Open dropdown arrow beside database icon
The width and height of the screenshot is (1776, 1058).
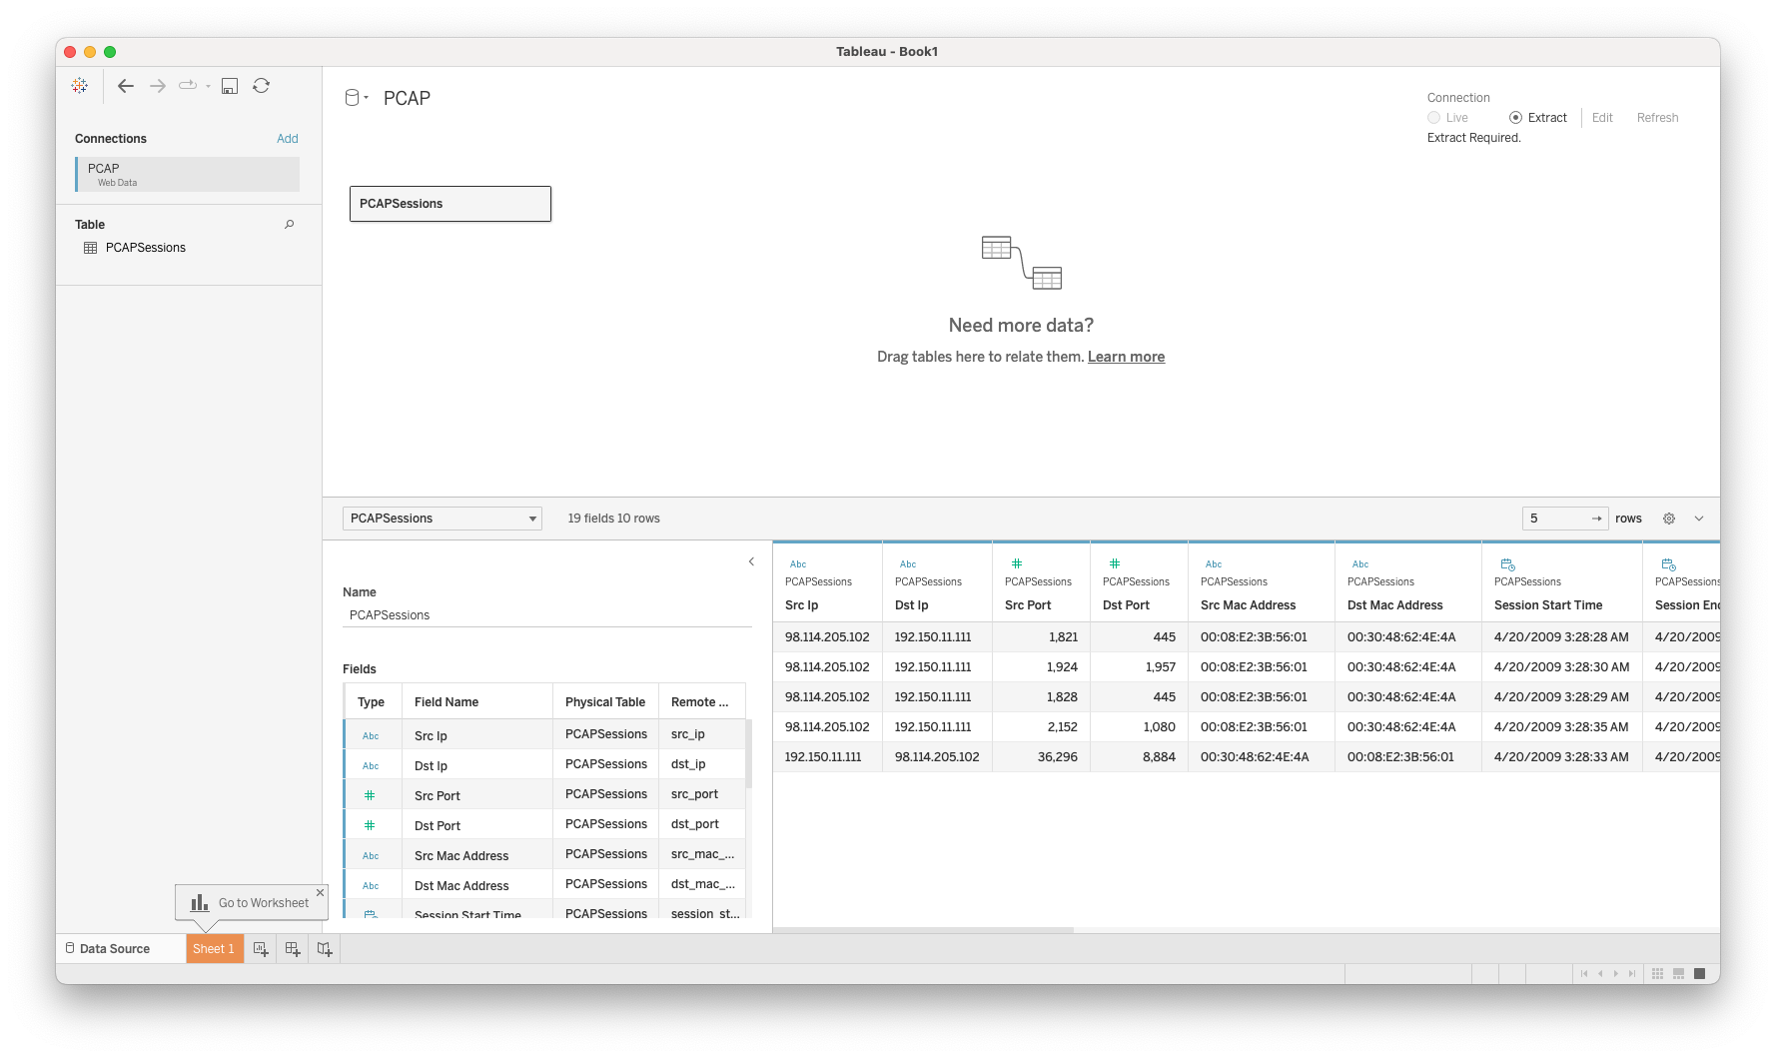(367, 98)
